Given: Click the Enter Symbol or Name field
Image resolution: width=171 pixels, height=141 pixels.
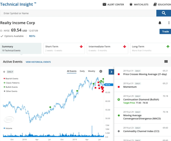Looking at the screenshot, I should (78, 13).
